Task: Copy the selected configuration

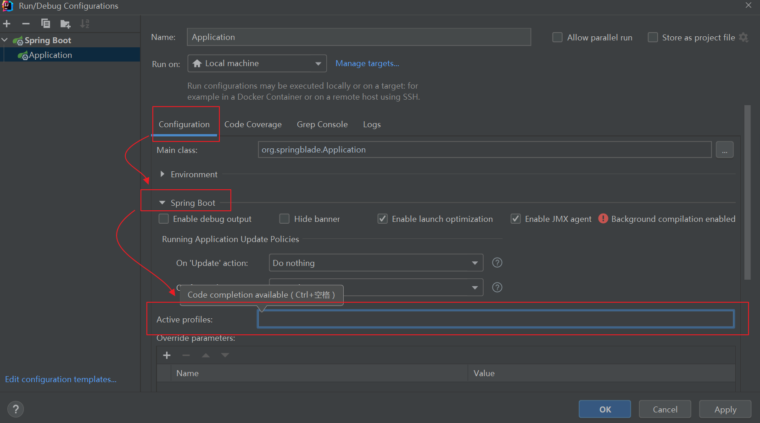Action: point(45,24)
